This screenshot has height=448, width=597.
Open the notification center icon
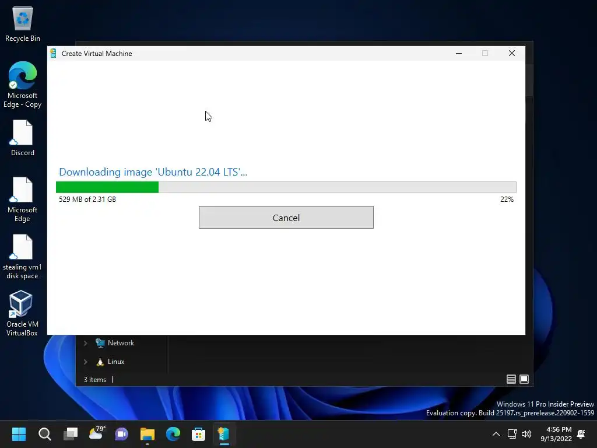581,434
